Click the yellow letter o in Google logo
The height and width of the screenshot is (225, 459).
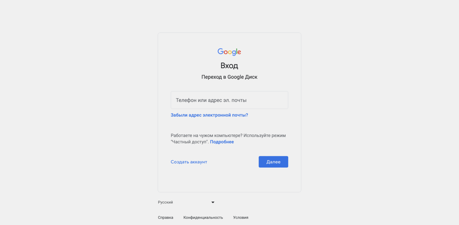(x=229, y=52)
